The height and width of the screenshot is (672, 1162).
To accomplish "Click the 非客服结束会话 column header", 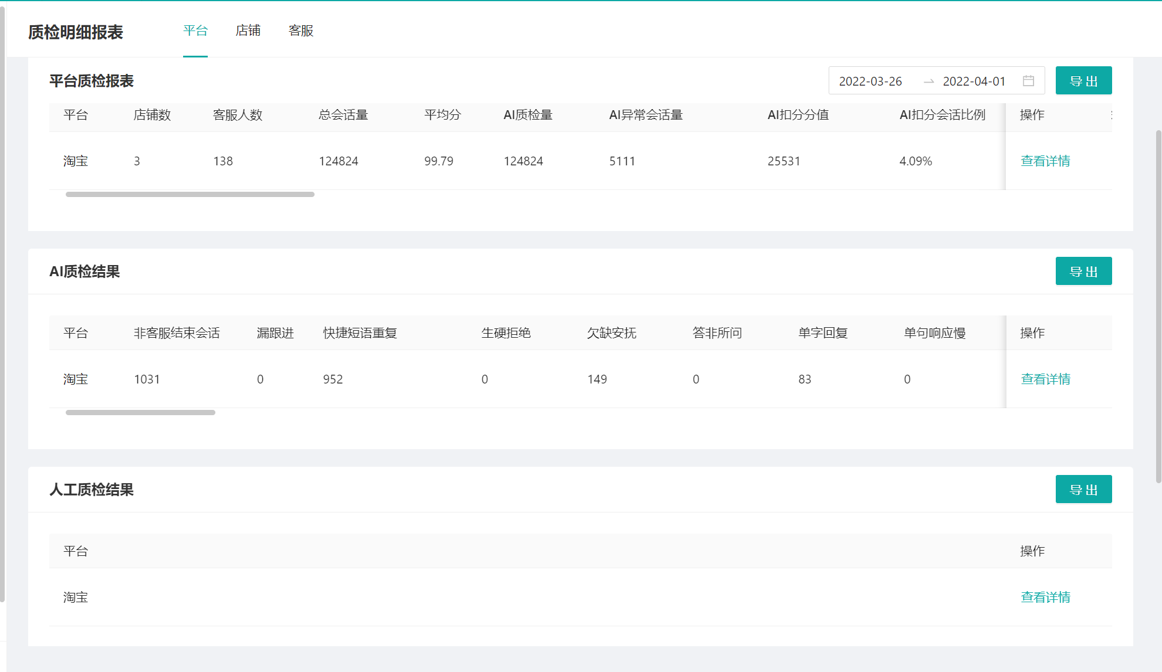I will pyautogui.click(x=177, y=333).
